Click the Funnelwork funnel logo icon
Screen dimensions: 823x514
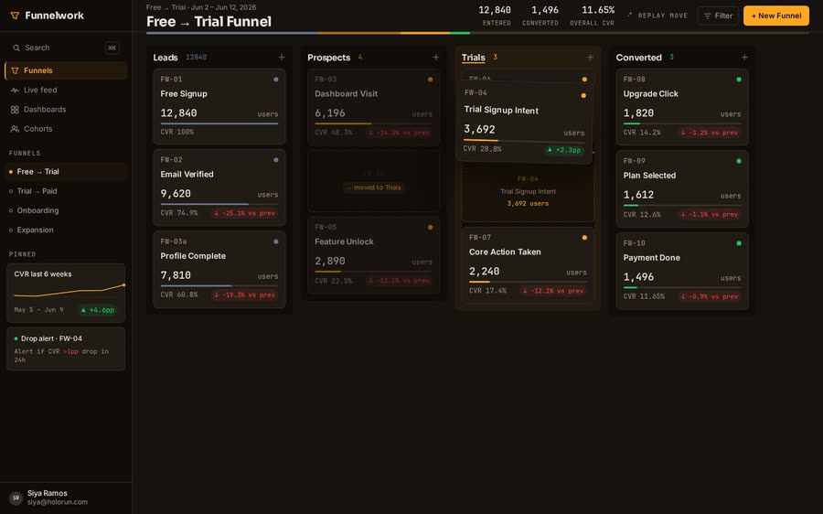click(x=15, y=16)
